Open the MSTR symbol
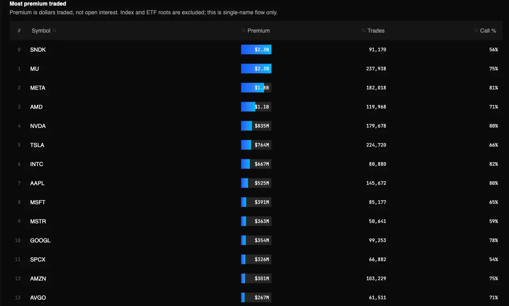Viewport: 509px width, 306px height. pyautogui.click(x=38, y=221)
